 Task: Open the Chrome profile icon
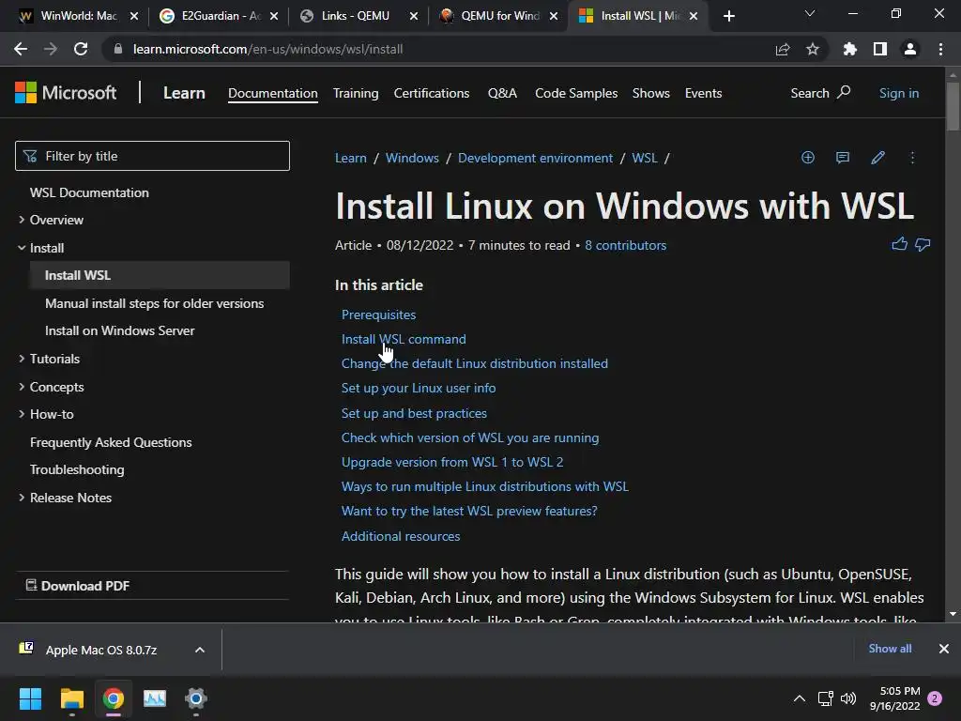910,49
